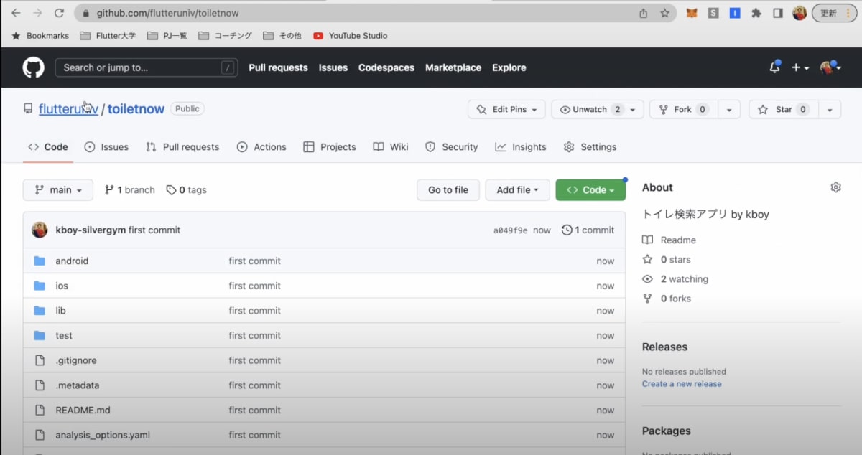Image resolution: width=862 pixels, height=455 pixels.
Task: Click the browser back arrow
Action: point(16,13)
